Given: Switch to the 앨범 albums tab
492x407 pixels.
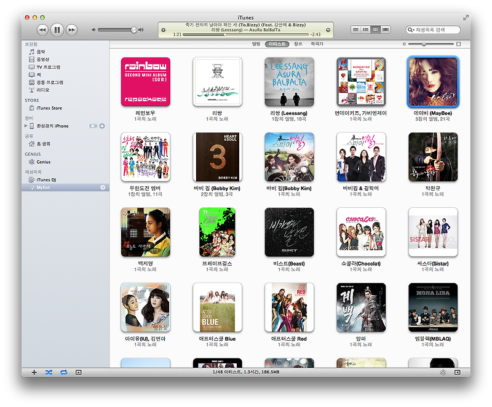Looking at the screenshot, I should [256, 44].
